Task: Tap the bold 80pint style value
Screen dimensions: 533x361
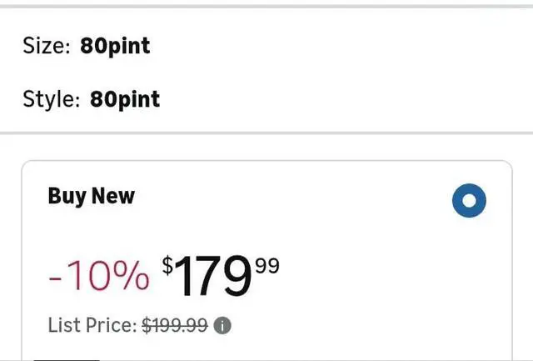Action: [x=124, y=100]
